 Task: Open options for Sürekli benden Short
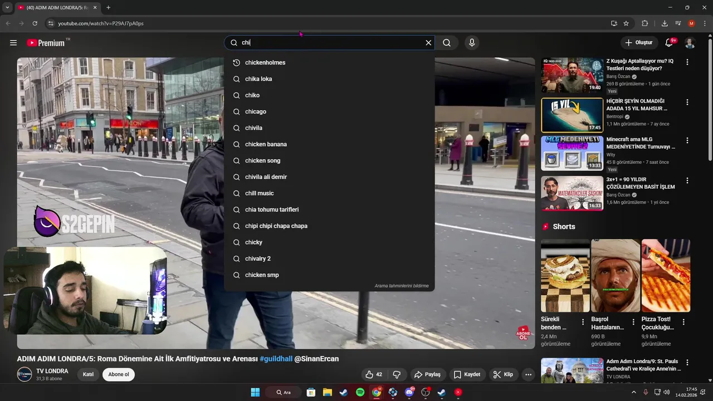583,322
